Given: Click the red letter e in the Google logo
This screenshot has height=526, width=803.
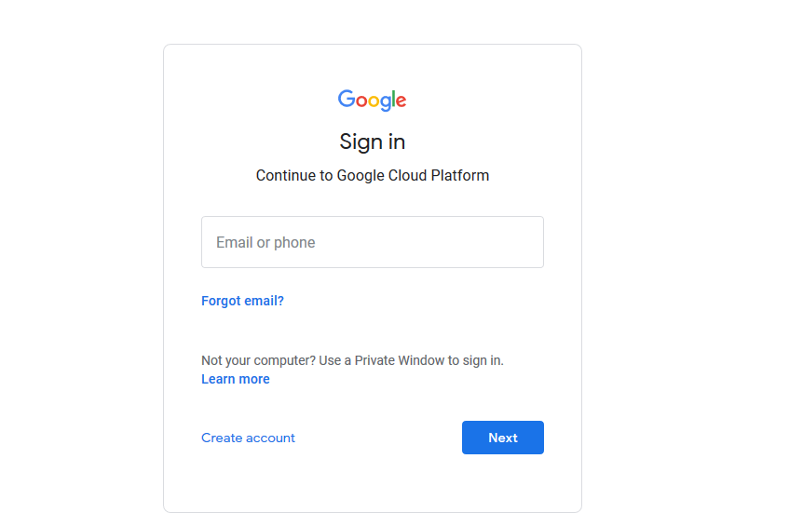Looking at the screenshot, I should tap(401, 101).
